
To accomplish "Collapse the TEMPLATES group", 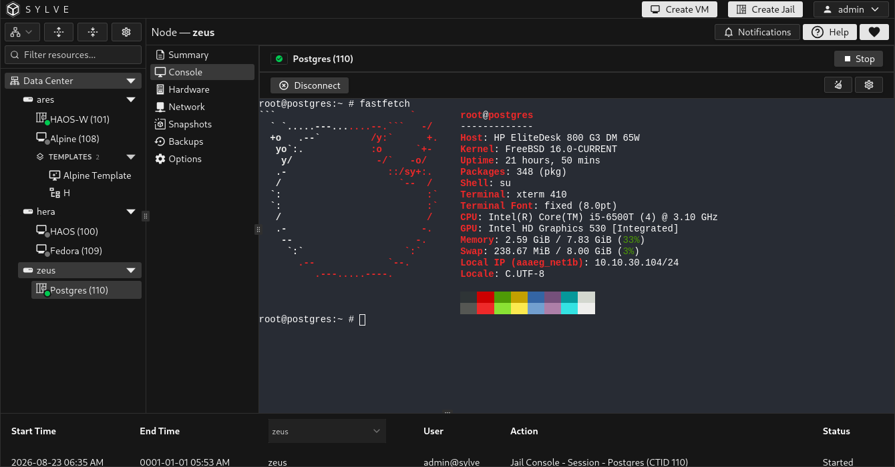I will pyautogui.click(x=131, y=157).
